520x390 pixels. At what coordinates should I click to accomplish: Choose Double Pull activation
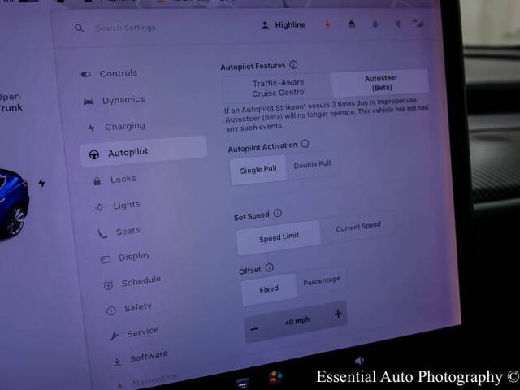[x=312, y=164]
